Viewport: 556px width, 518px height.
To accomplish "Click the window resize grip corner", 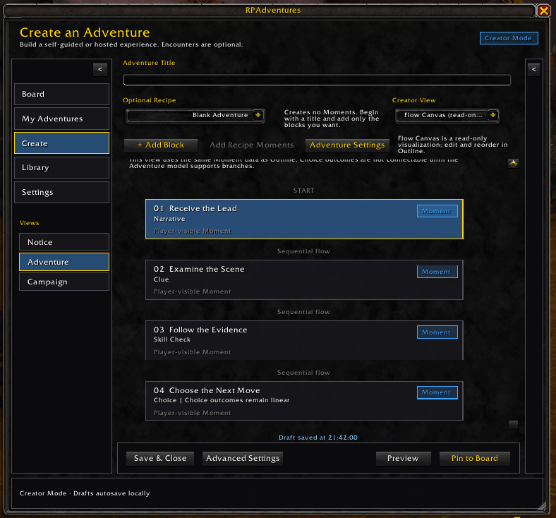I will [542, 506].
